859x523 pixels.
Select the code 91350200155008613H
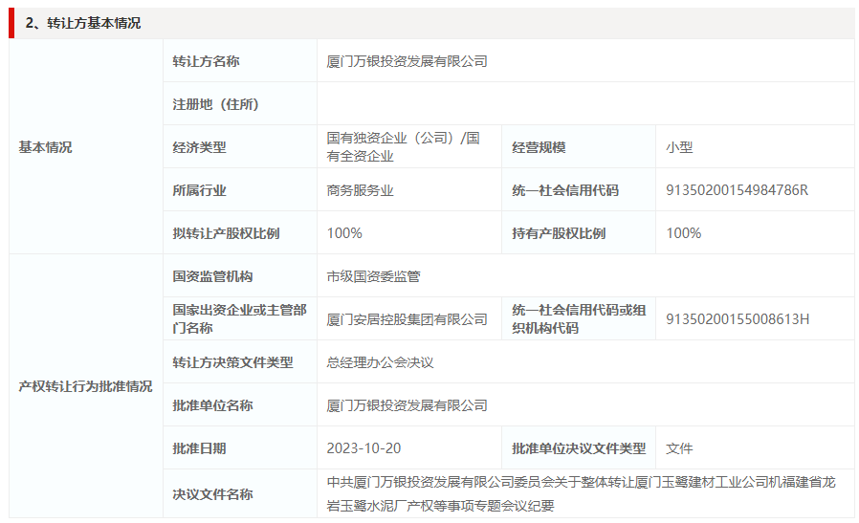pyautogui.click(x=738, y=319)
